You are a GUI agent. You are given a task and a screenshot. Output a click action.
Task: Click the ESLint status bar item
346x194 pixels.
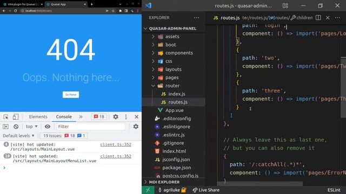pos(334,190)
